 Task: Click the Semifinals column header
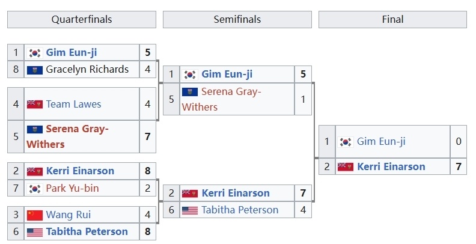pos(237,20)
